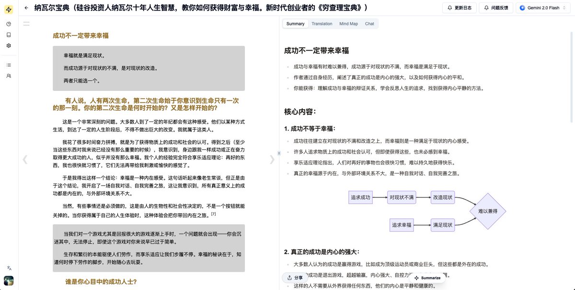Open the 问题反馈 feedback button

pyautogui.click(x=496, y=8)
